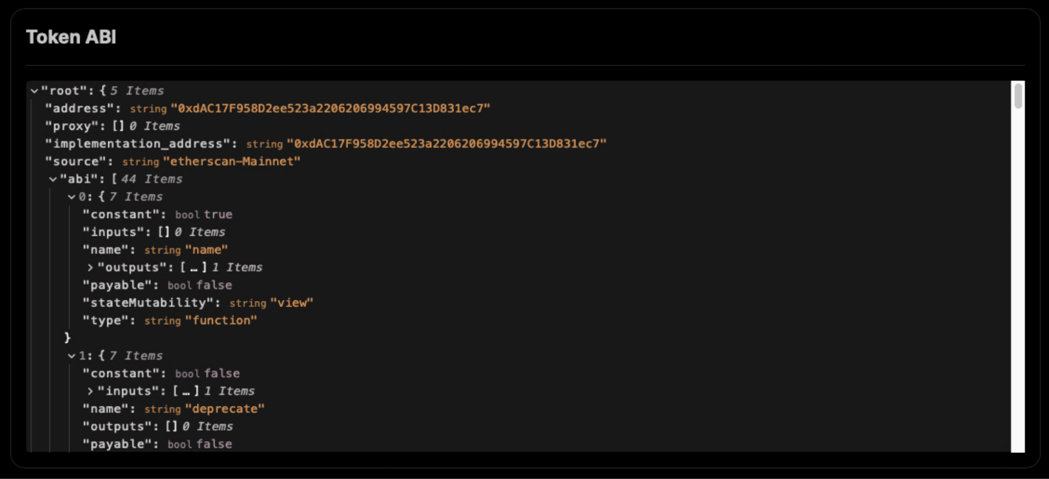The width and height of the screenshot is (1049, 479).
Task: Expand the "inputs" array in entry 1
Action: pos(90,391)
